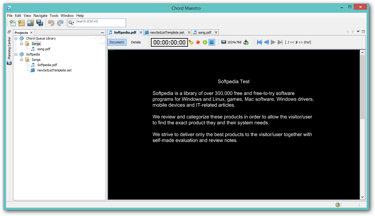Click the Softpedia project disc icon
The image size is (375, 216).
pos(22,54)
